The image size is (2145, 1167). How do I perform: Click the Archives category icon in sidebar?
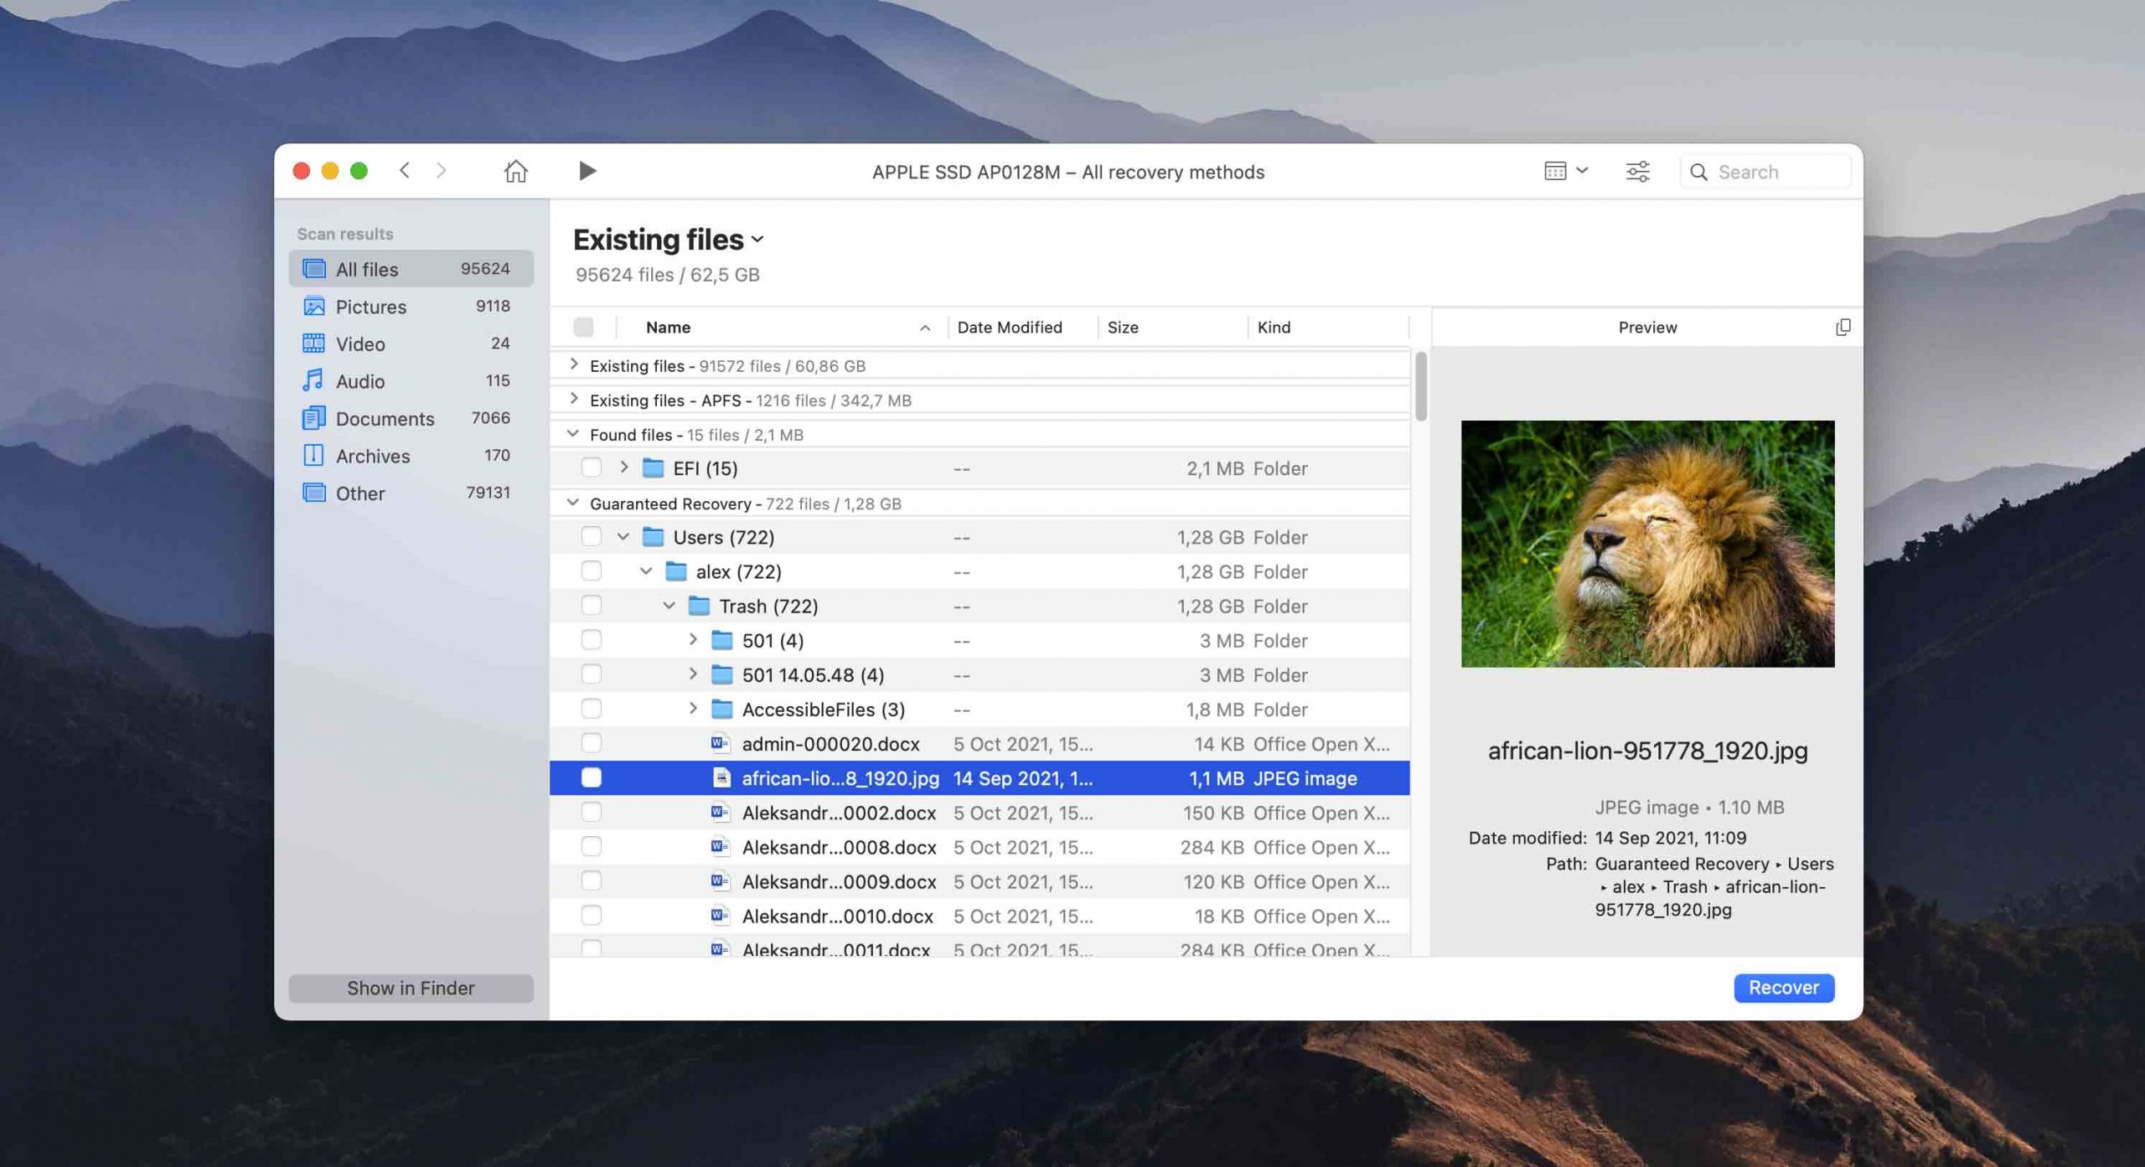pyautogui.click(x=313, y=456)
